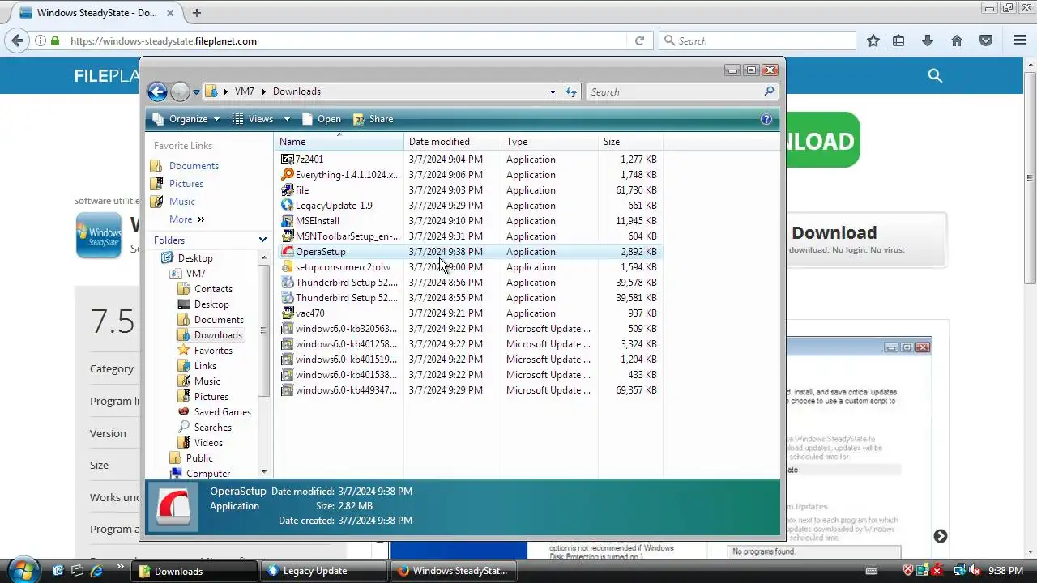The width and height of the screenshot is (1037, 583).
Task: Click the Explorer Back arrow button
Action: tap(157, 91)
